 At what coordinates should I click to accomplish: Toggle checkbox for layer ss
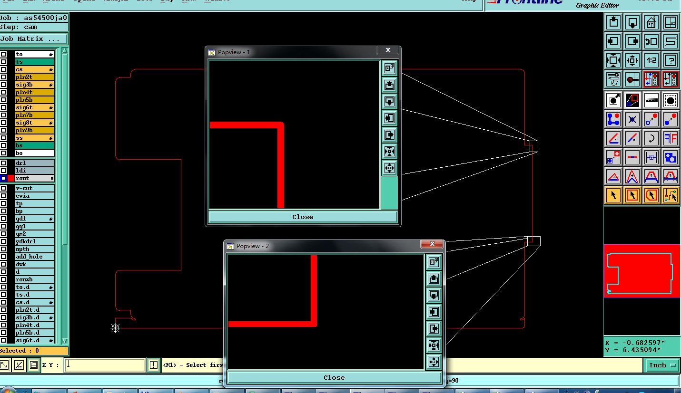click(x=3, y=138)
